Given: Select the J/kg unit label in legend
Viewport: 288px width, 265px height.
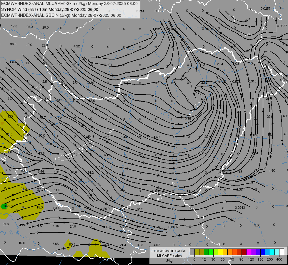Looking at the screenshot, I should [169, 261].
